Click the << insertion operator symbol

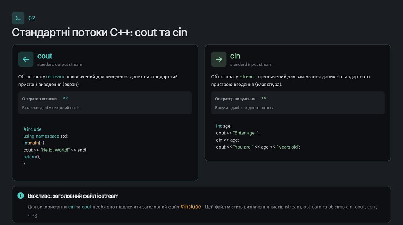65,98
